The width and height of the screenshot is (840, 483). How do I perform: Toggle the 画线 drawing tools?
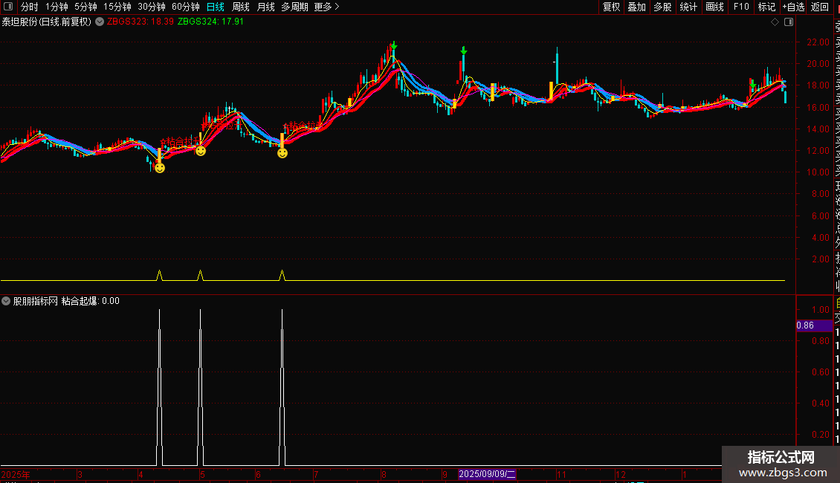tap(714, 7)
